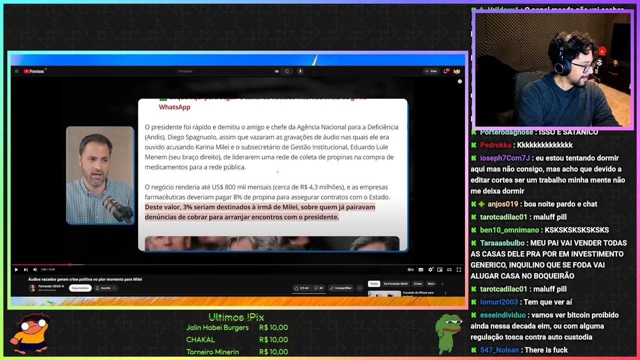
Task: Select the Todos filter chip
Action: coord(374,283)
